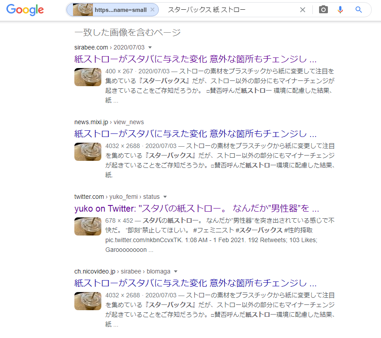Click the blue search magnifier icon
Screen dimensions: 381x338
(358, 10)
